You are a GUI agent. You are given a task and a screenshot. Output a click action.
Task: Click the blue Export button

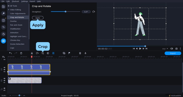point(173,53)
